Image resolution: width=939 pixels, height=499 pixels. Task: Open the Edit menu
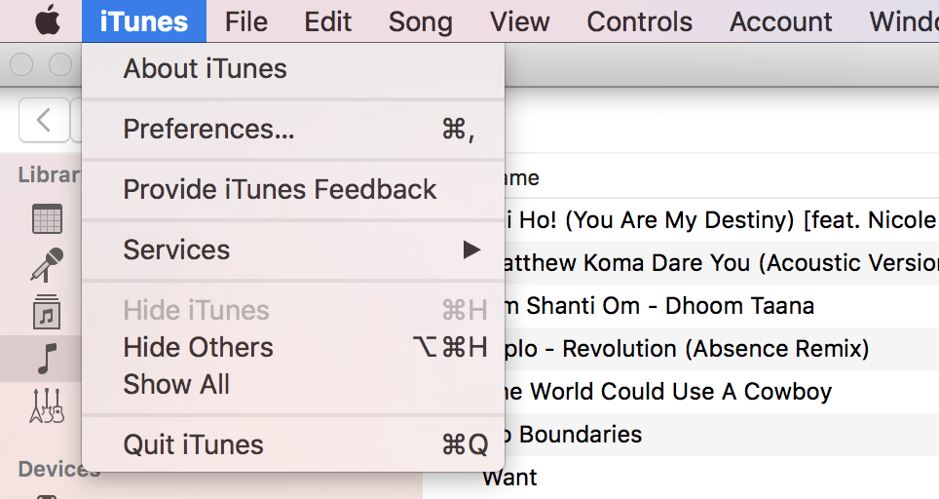pos(327,21)
